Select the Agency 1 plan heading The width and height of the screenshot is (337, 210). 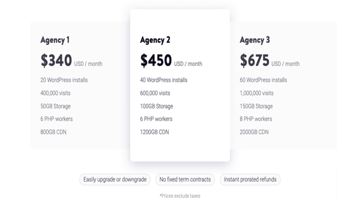pyautogui.click(x=55, y=40)
